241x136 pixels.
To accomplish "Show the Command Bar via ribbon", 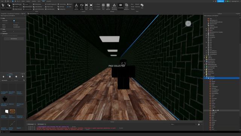I will coord(27,9).
